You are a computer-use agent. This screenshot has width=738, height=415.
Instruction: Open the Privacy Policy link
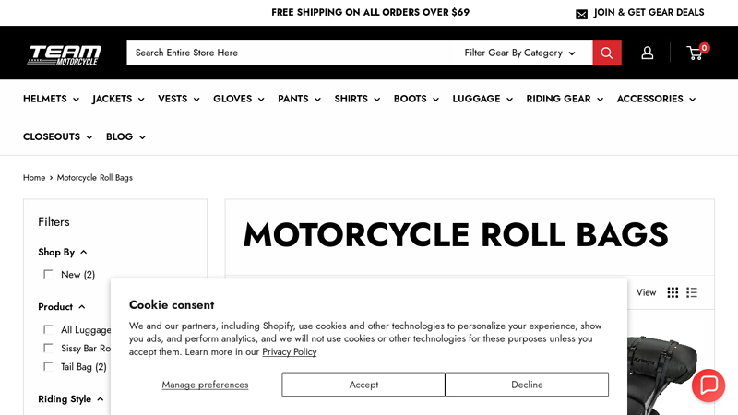289,351
